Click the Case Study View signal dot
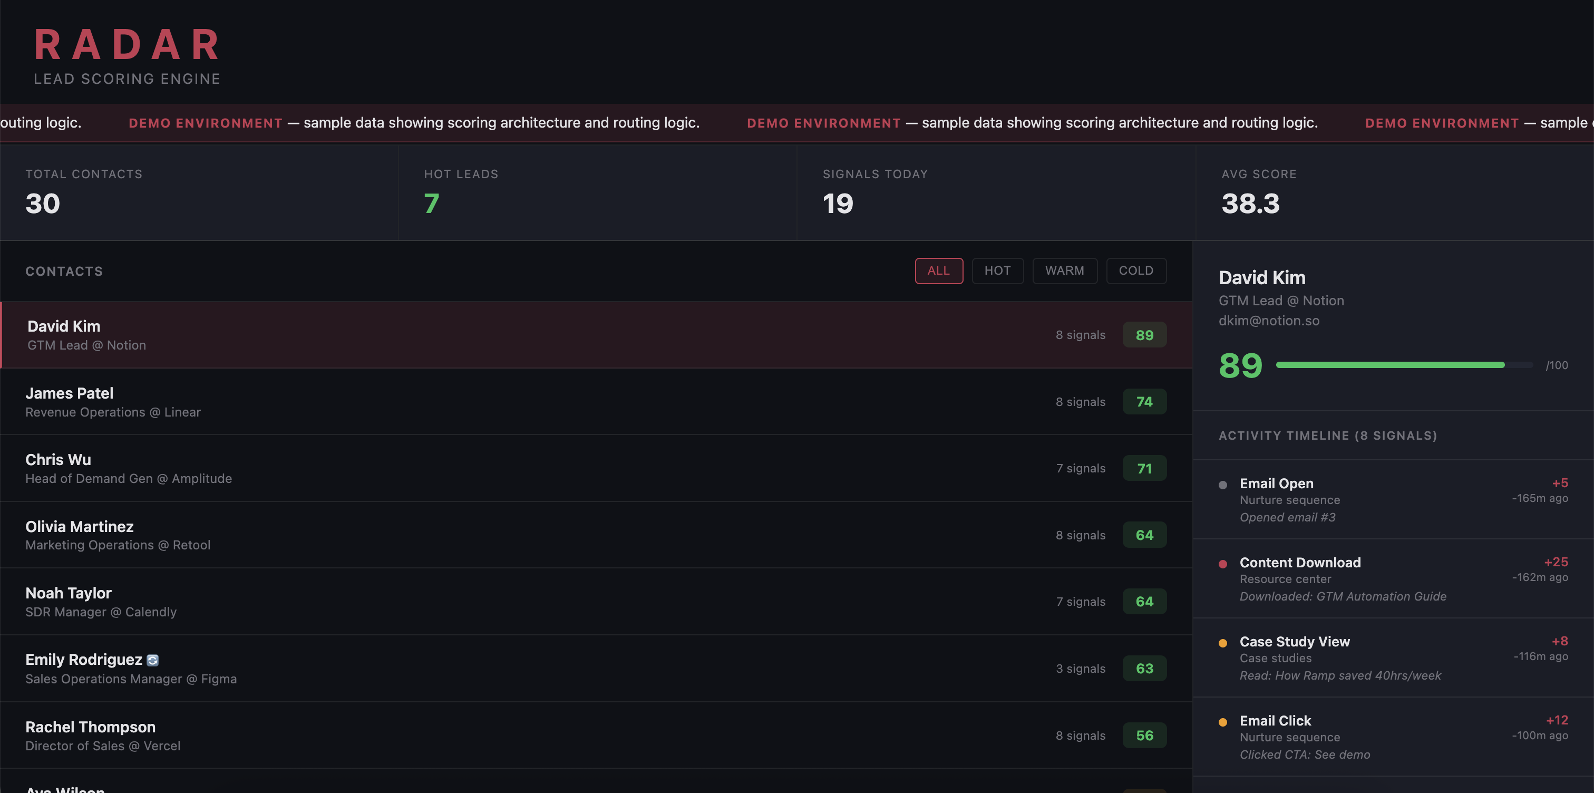 point(1222,643)
